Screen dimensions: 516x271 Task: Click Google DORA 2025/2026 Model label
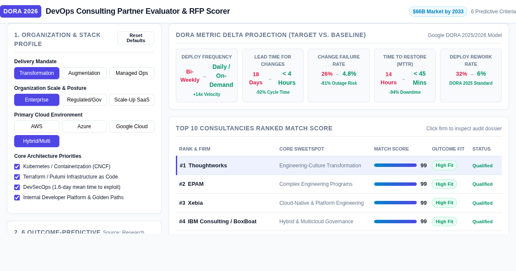(x=465, y=35)
